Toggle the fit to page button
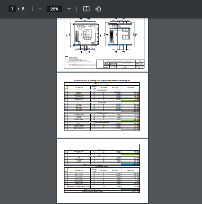Screen dimensions: 202x204 86,9
